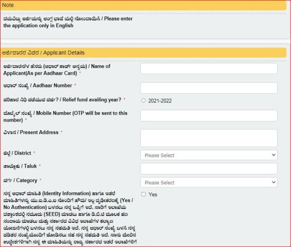Viewport: 291px width, 247px height.
Task: Click into the Mobile Number field
Action: pos(209,116)
